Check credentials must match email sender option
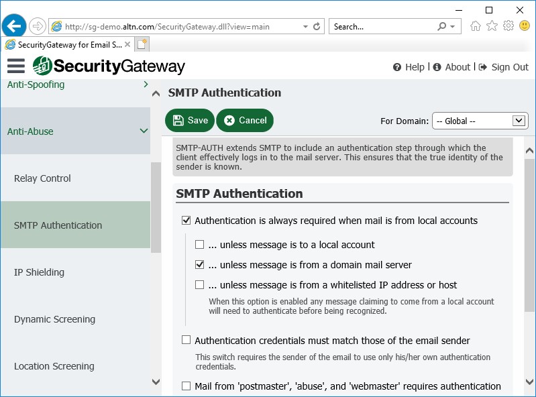Viewport: 536px width, 397px height. pos(186,340)
